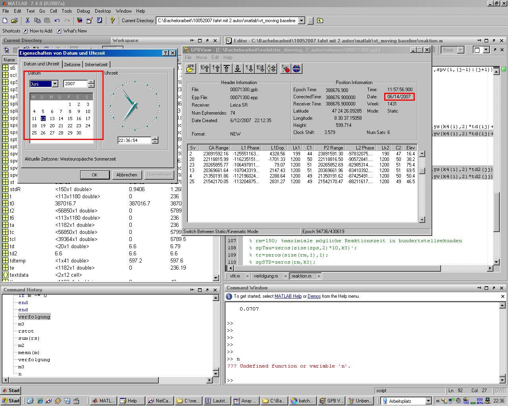Click the static/kinematic mode switch icon
Viewport: 508px width, 406px height.
pyautogui.click(x=285, y=69)
